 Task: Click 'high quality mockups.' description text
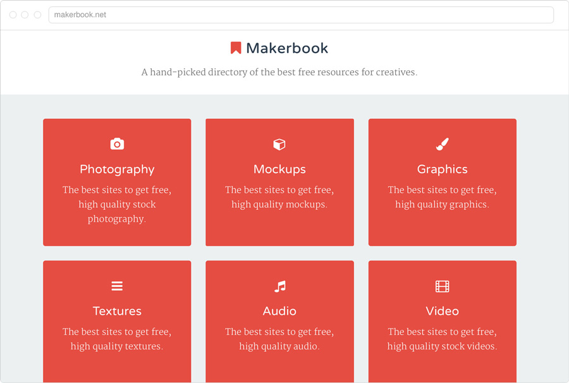[279, 205]
